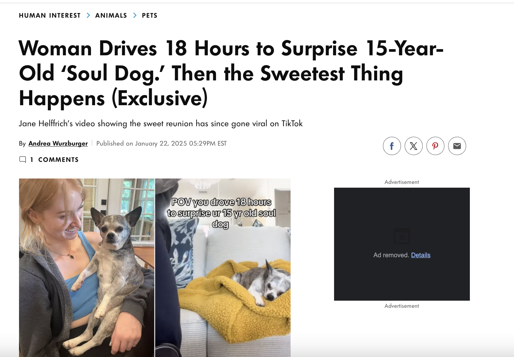Viewport: 514px width, 357px height.
Task: Click the article subtitle about TikTok
Action: tap(161, 124)
